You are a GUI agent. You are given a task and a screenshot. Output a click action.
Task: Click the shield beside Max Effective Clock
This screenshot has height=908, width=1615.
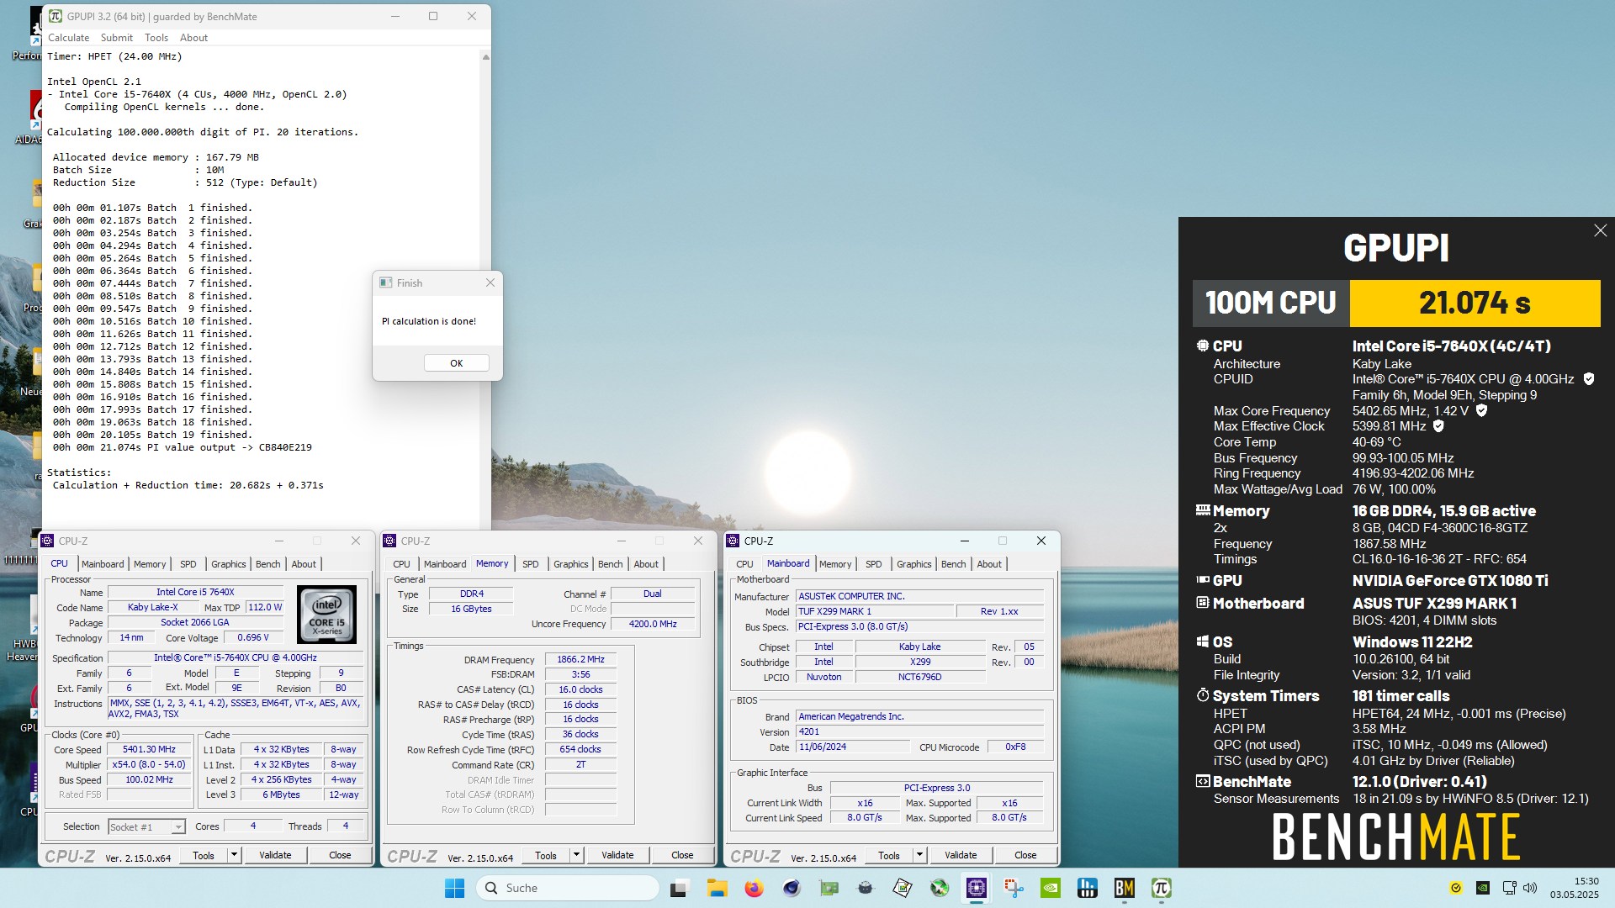1438,426
